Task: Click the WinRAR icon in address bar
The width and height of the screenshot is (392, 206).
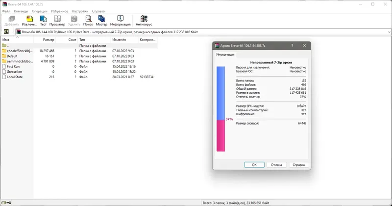Action: tap(18, 32)
